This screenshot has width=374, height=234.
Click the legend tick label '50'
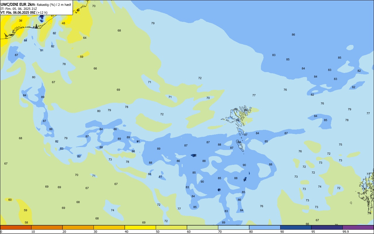(x=157, y=232)
